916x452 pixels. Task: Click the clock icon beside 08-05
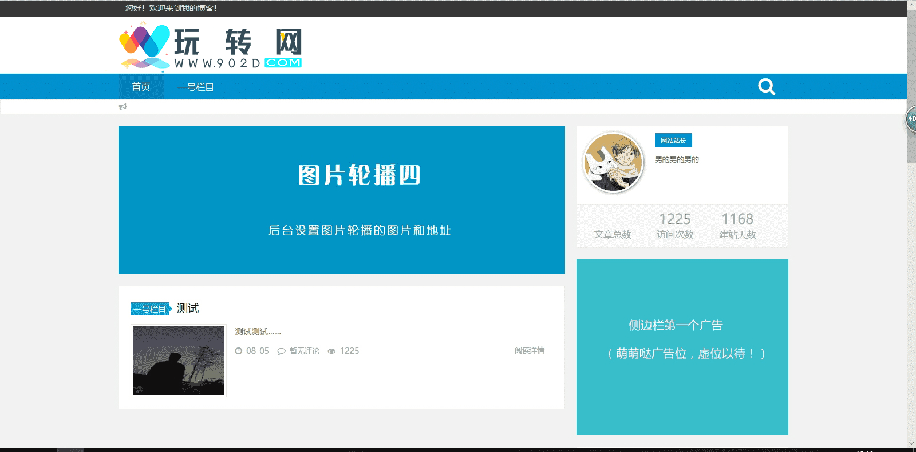[239, 351]
